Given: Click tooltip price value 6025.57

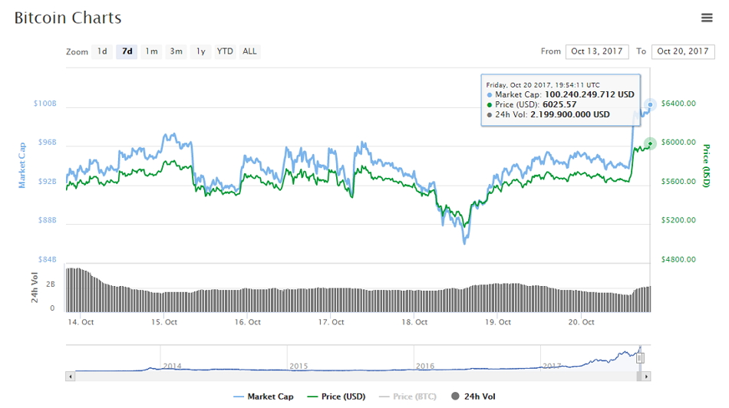Looking at the screenshot, I should pyautogui.click(x=559, y=104).
